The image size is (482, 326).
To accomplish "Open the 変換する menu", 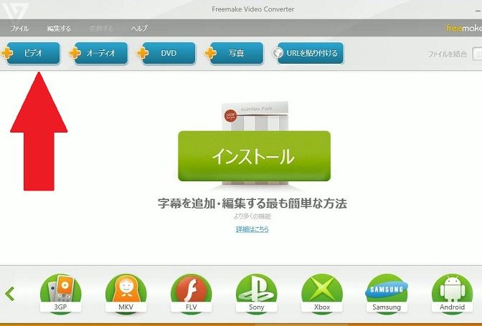I will coord(101,29).
